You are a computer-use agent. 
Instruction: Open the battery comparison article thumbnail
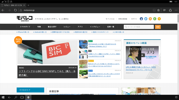83,54
